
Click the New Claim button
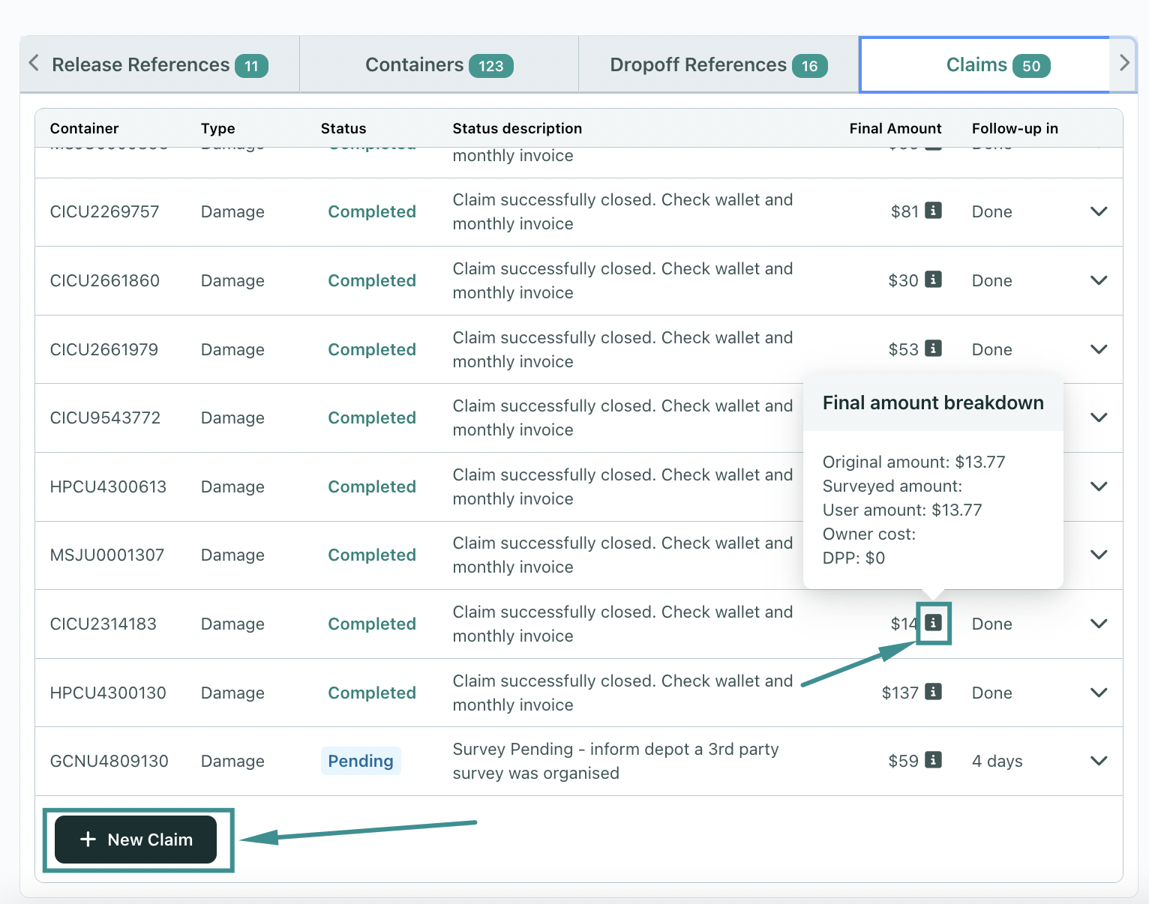click(136, 840)
